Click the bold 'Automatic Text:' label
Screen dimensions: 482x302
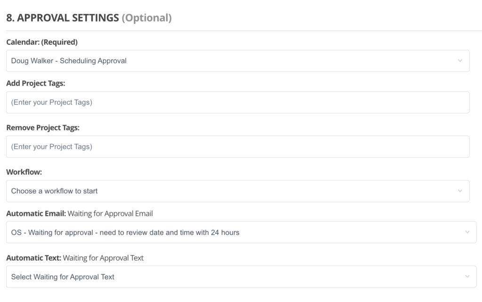click(x=33, y=258)
